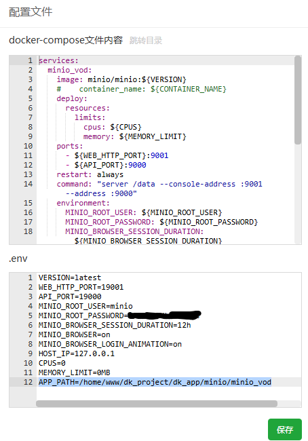Click the 'services:' line in compose editor

pyautogui.click(x=58, y=60)
